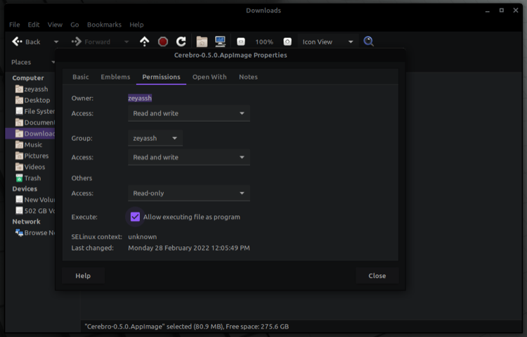The image size is (527, 337).
Task: Click the Browse Network computer icon
Action: tap(19, 233)
